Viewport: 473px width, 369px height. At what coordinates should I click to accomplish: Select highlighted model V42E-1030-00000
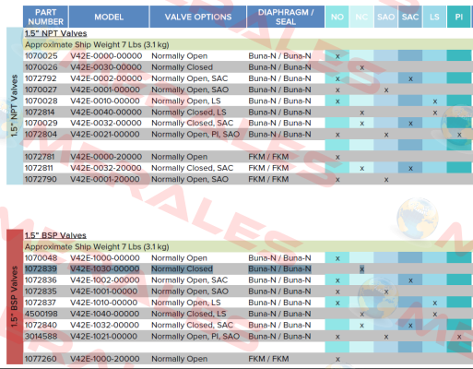[105, 268]
